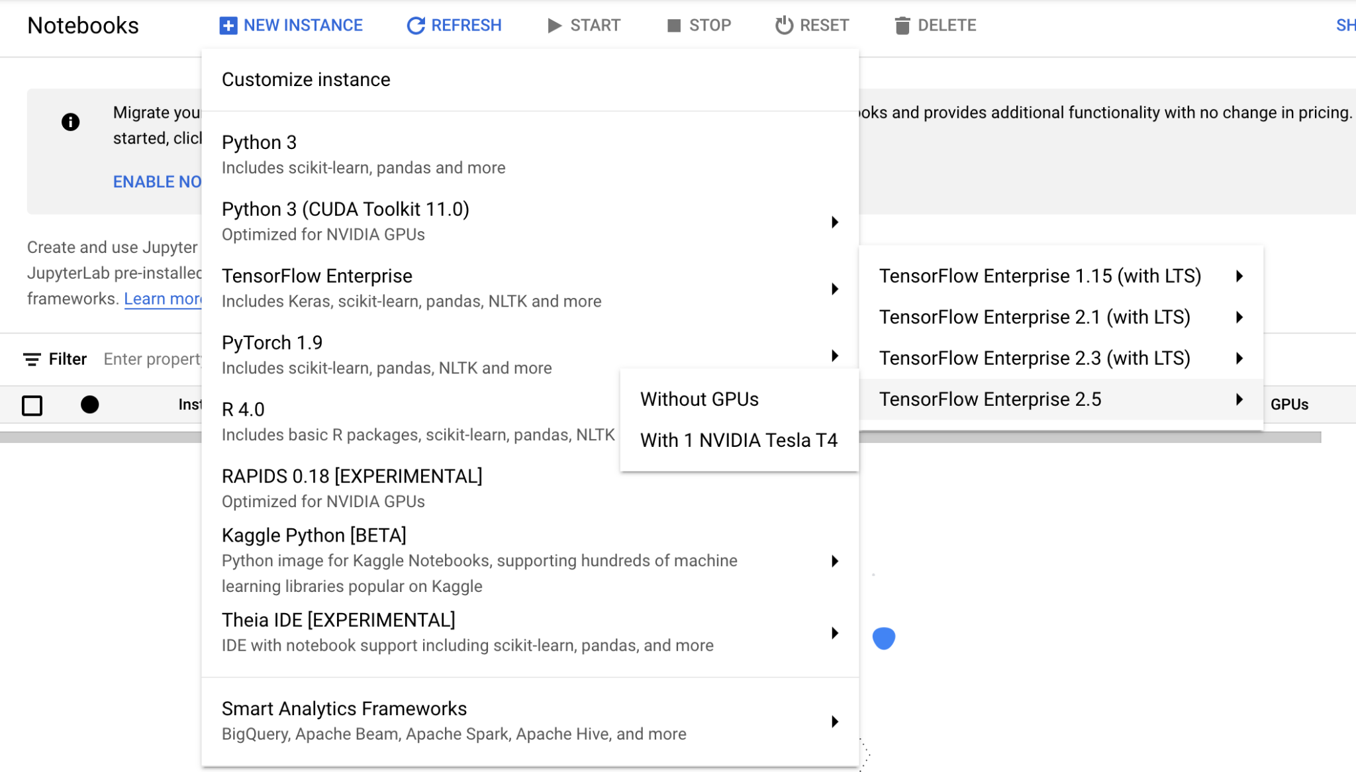The width and height of the screenshot is (1356, 772).
Task: Select TensorFlow Enterprise 1.15 (with LTS) item
Action: [1061, 276]
